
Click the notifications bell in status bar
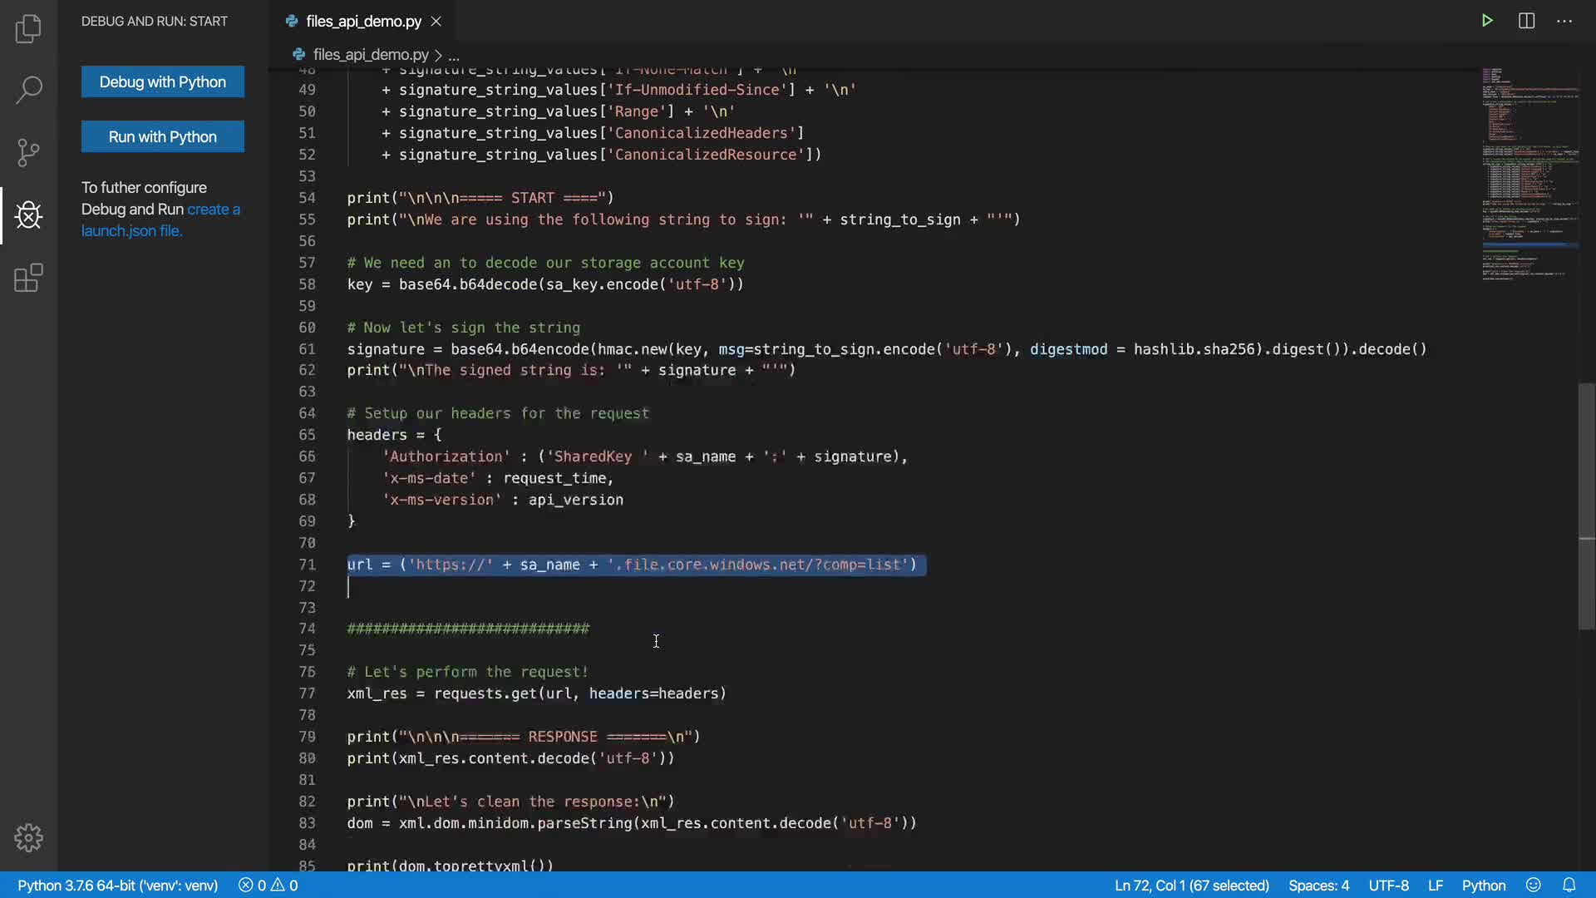(x=1569, y=885)
